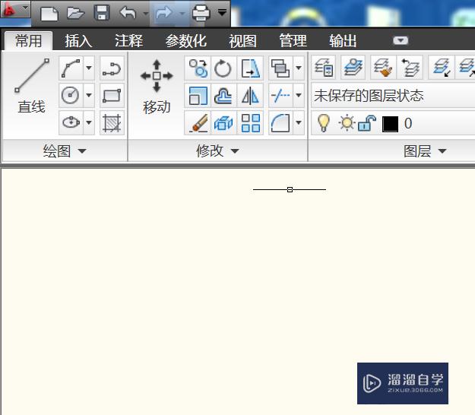Select the Hatch fill tool
The image size is (475, 415).
click(x=112, y=122)
